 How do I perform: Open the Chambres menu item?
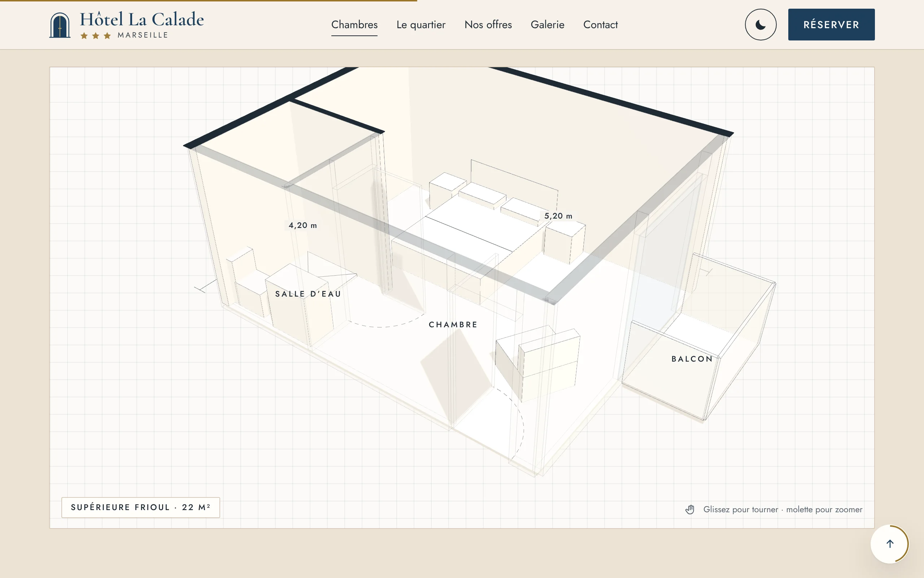pos(354,25)
